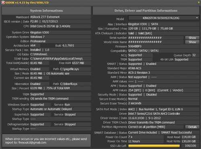Click the Host Write 130,00 GB value
Image resolution: width=201 pixels, height=149 pixels.
click(189, 141)
